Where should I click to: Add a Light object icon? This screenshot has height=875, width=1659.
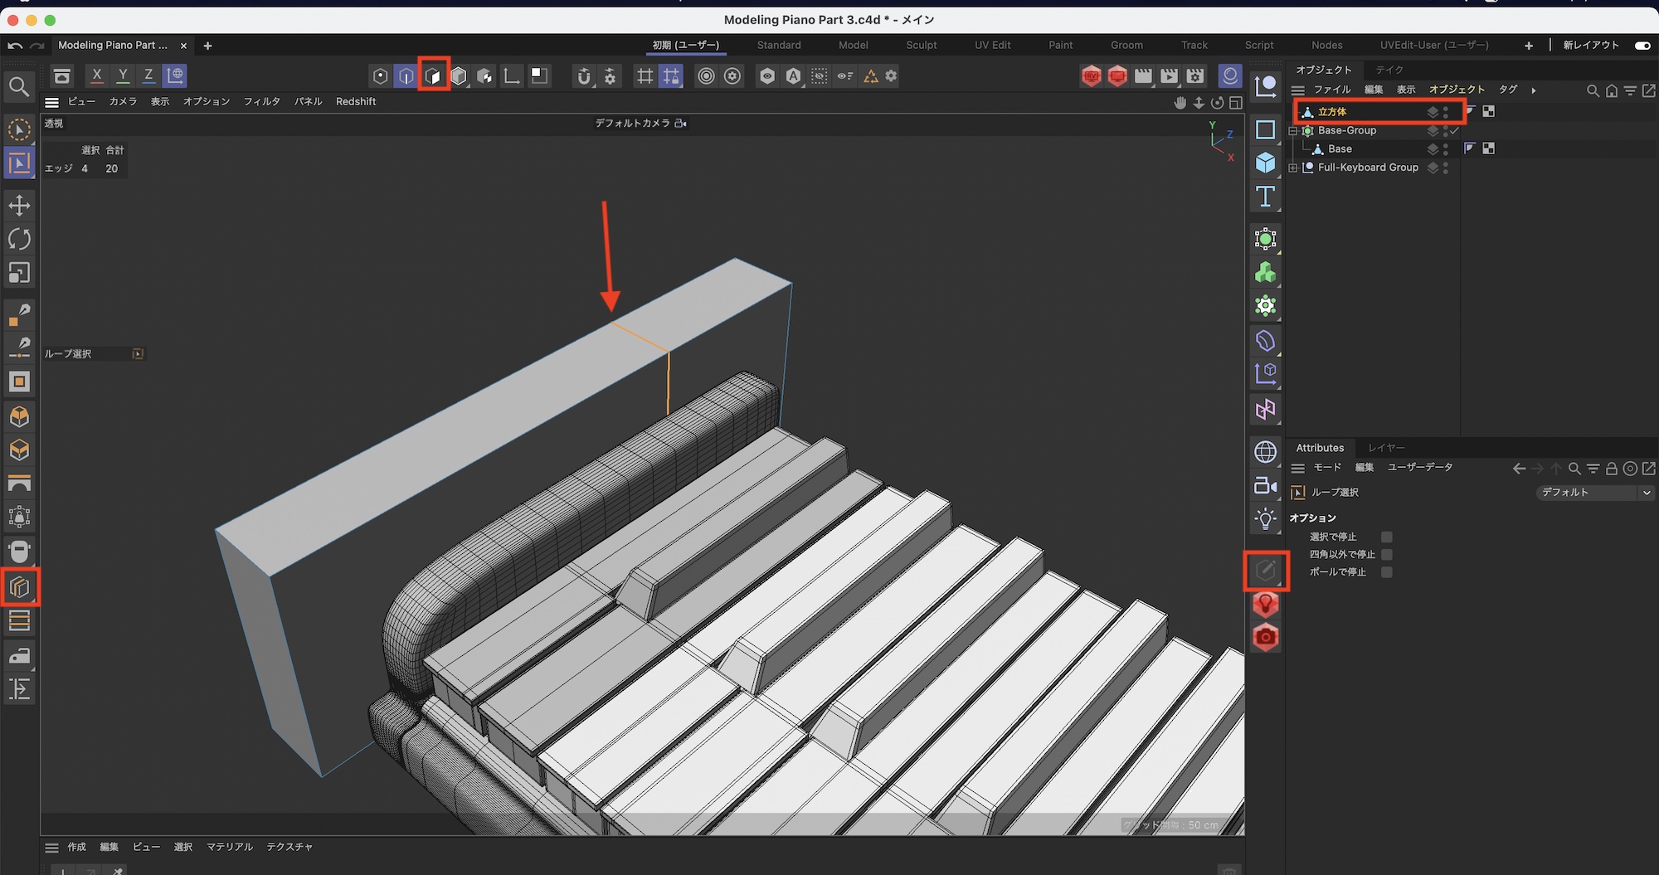pos(1265,519)
